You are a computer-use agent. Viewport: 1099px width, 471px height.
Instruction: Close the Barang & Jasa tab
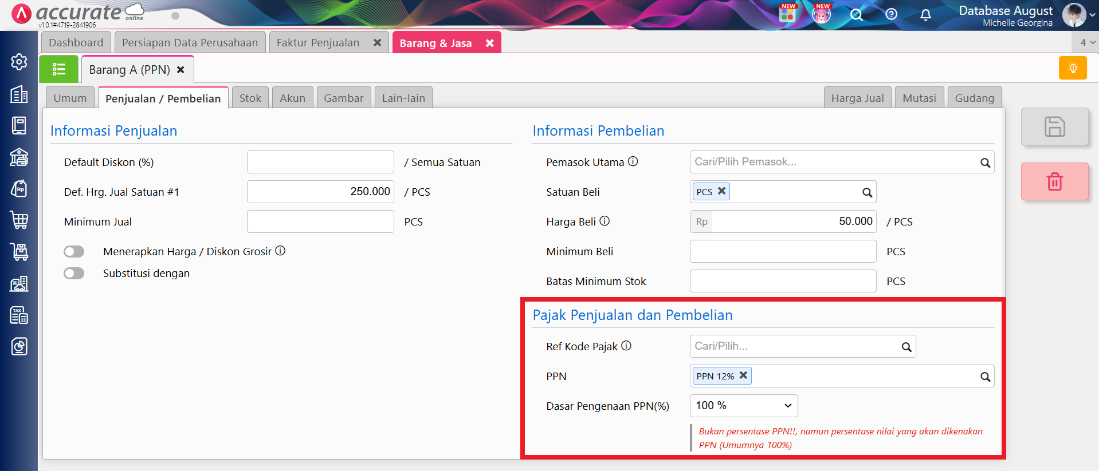[x=489, y=43]
